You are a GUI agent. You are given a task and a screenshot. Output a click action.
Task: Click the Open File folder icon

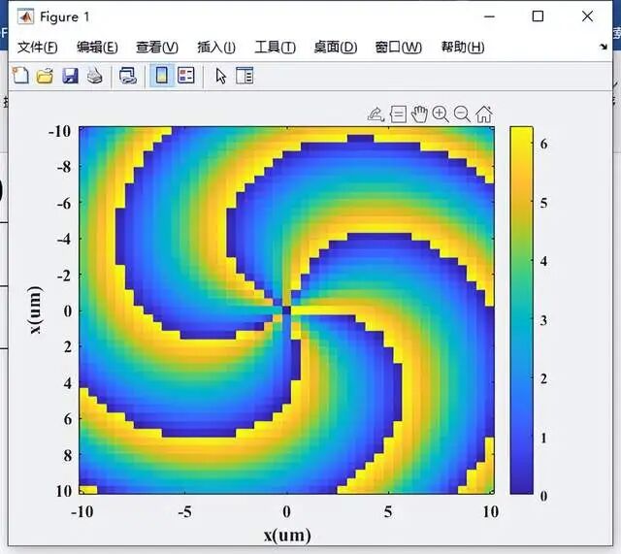coord(45,76)
